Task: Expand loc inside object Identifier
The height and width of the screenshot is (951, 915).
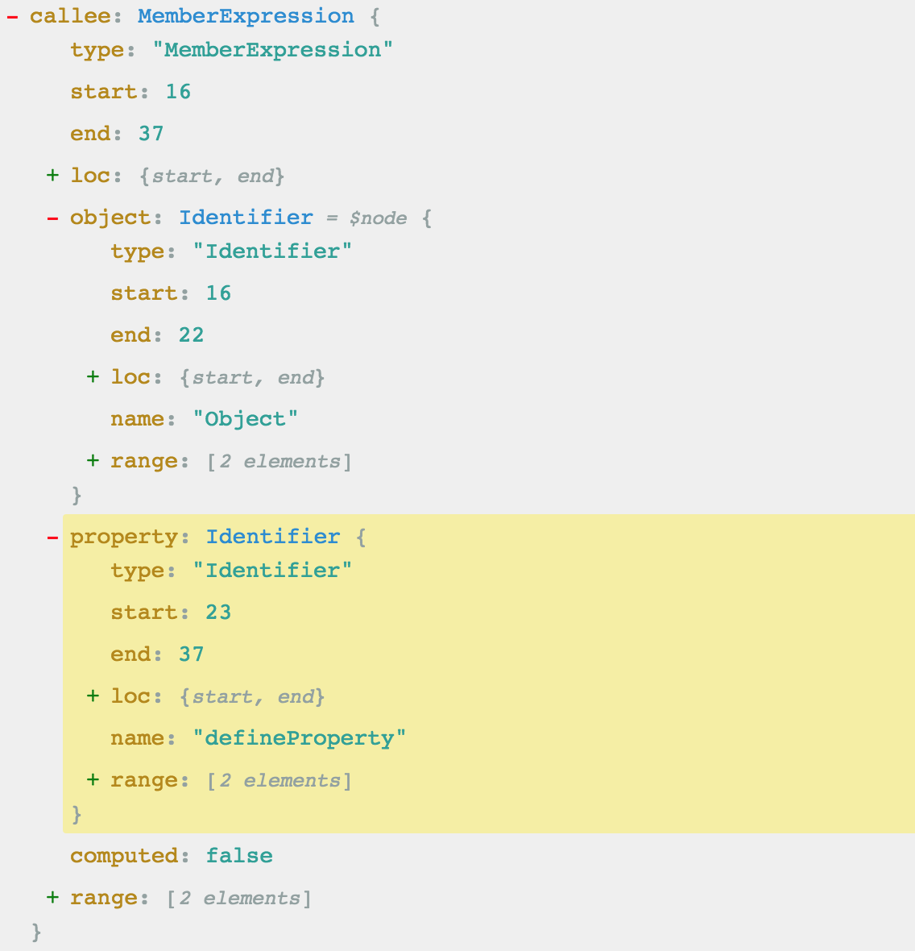Action: pos(93,376)
